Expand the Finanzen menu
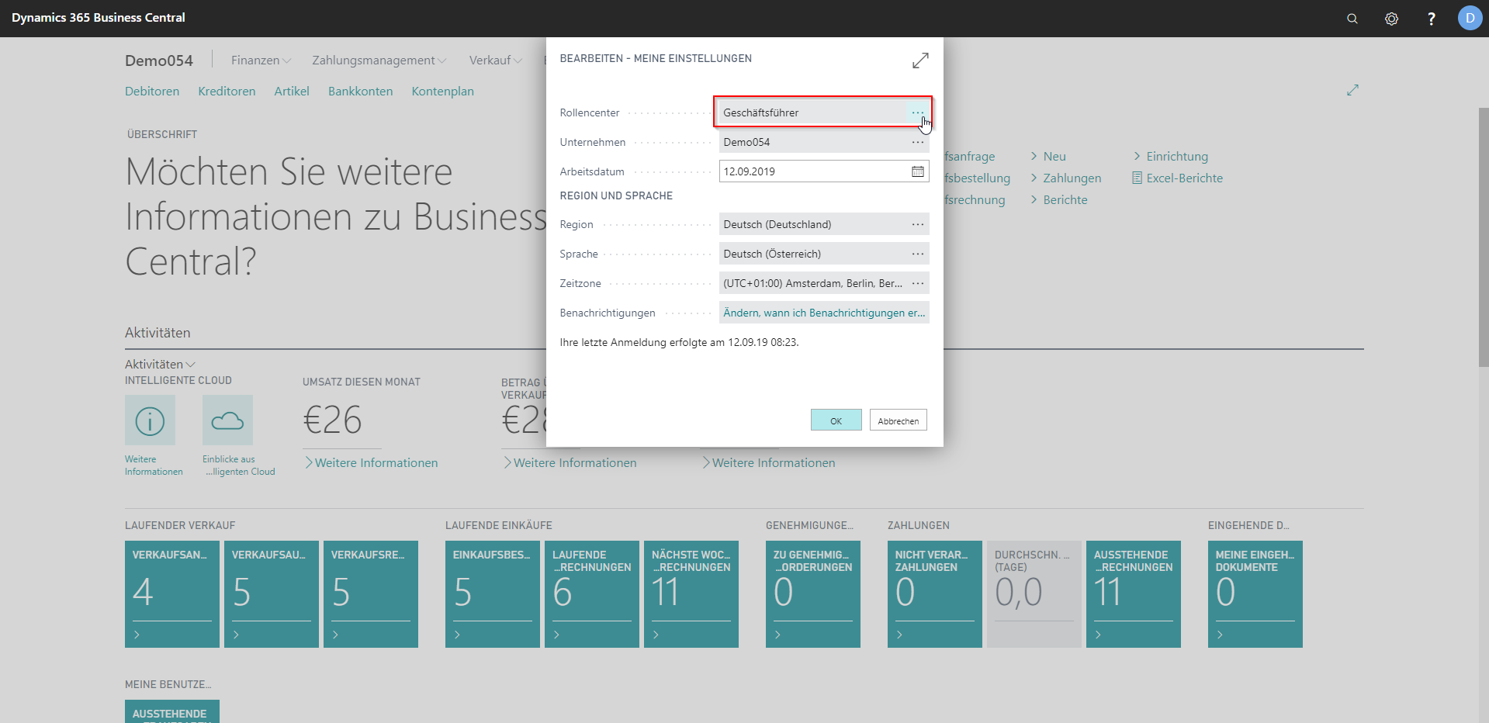Image resolution: width=1489 pixels, height=723 pixels. point(261,61)
